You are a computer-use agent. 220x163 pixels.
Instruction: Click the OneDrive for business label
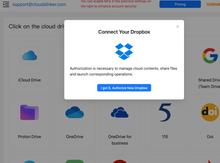point(120,140)
